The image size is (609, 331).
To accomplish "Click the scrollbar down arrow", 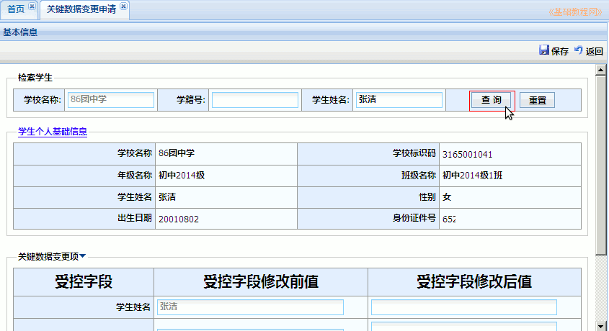I will tap(601, 326).
